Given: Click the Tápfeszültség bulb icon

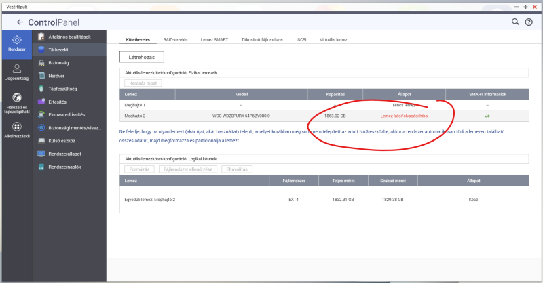Looking at the screenshot, I should coord(41,89).
